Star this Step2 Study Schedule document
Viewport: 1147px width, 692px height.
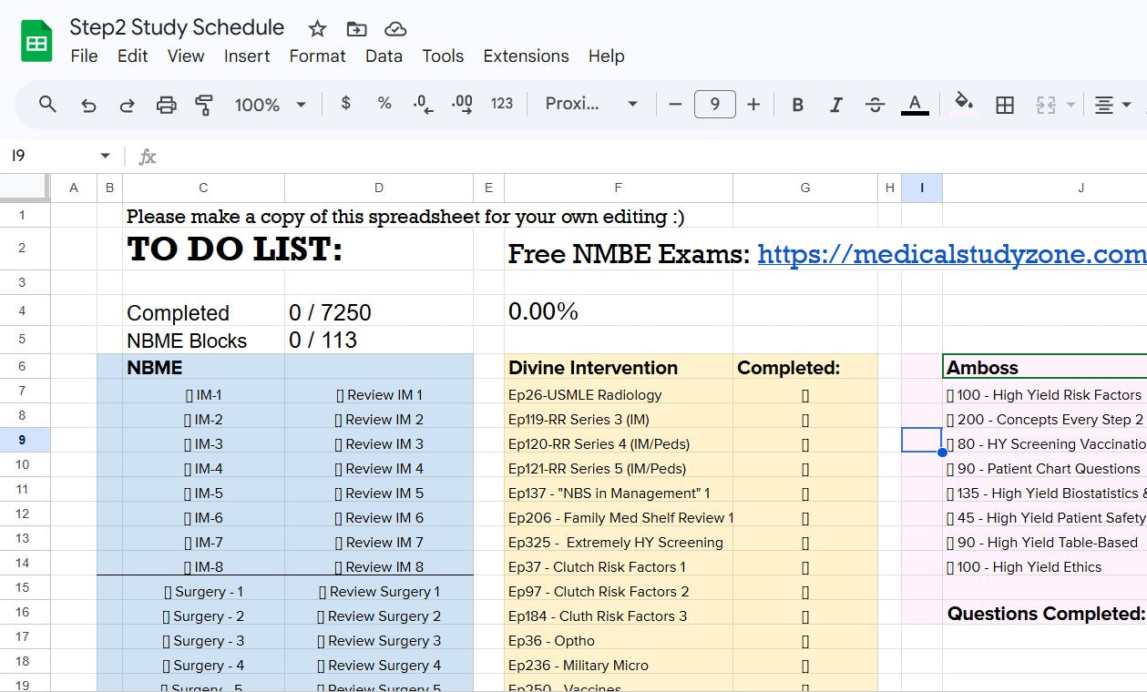(x=317, y=28)
